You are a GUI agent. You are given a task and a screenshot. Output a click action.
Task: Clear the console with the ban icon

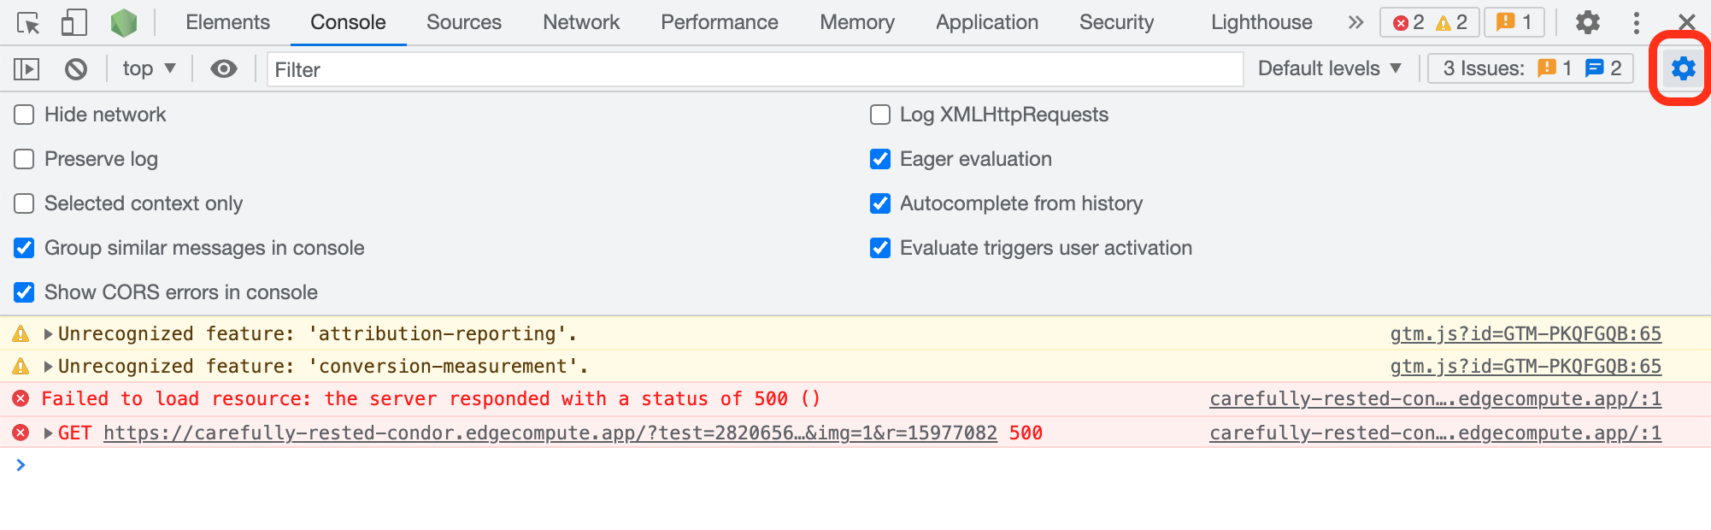click(x=76, y=69)
